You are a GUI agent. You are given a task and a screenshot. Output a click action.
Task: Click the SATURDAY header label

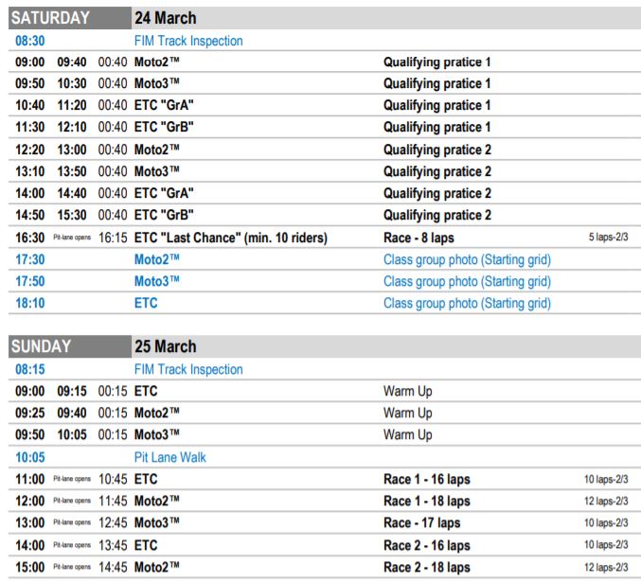(50, 18)
